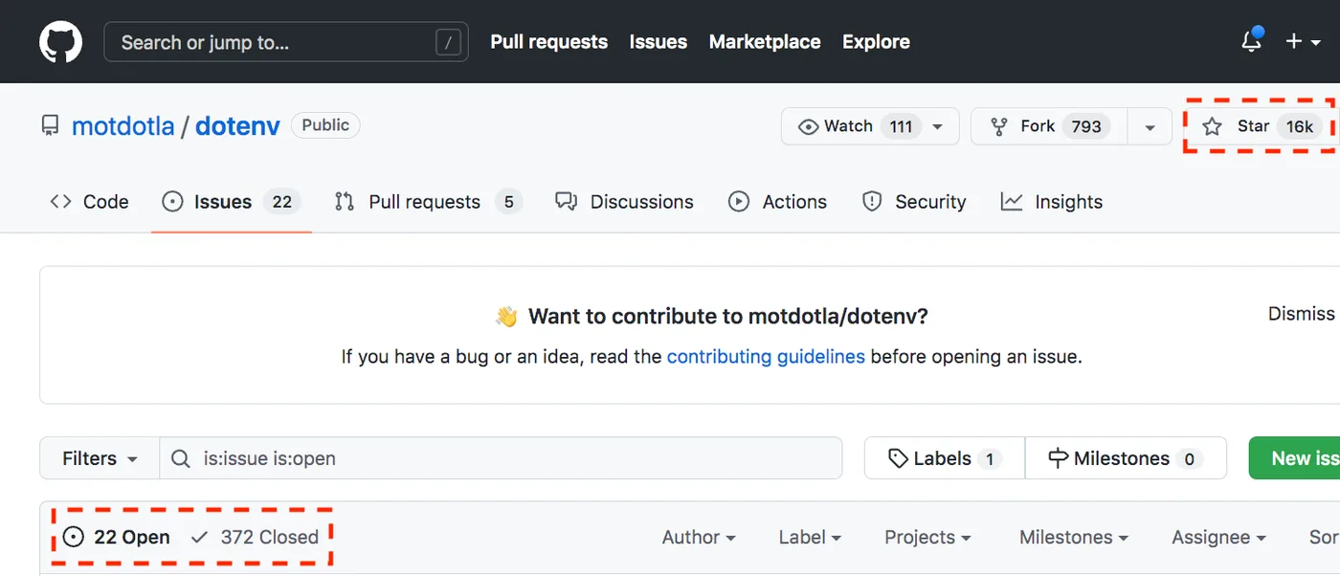Open Issues in the top navigation bar

click(659, 42)
